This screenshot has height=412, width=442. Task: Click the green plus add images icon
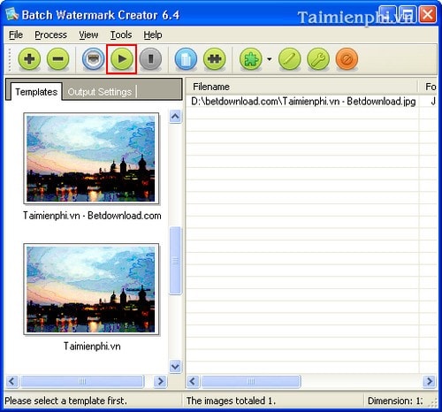click(x=29, y=59)
